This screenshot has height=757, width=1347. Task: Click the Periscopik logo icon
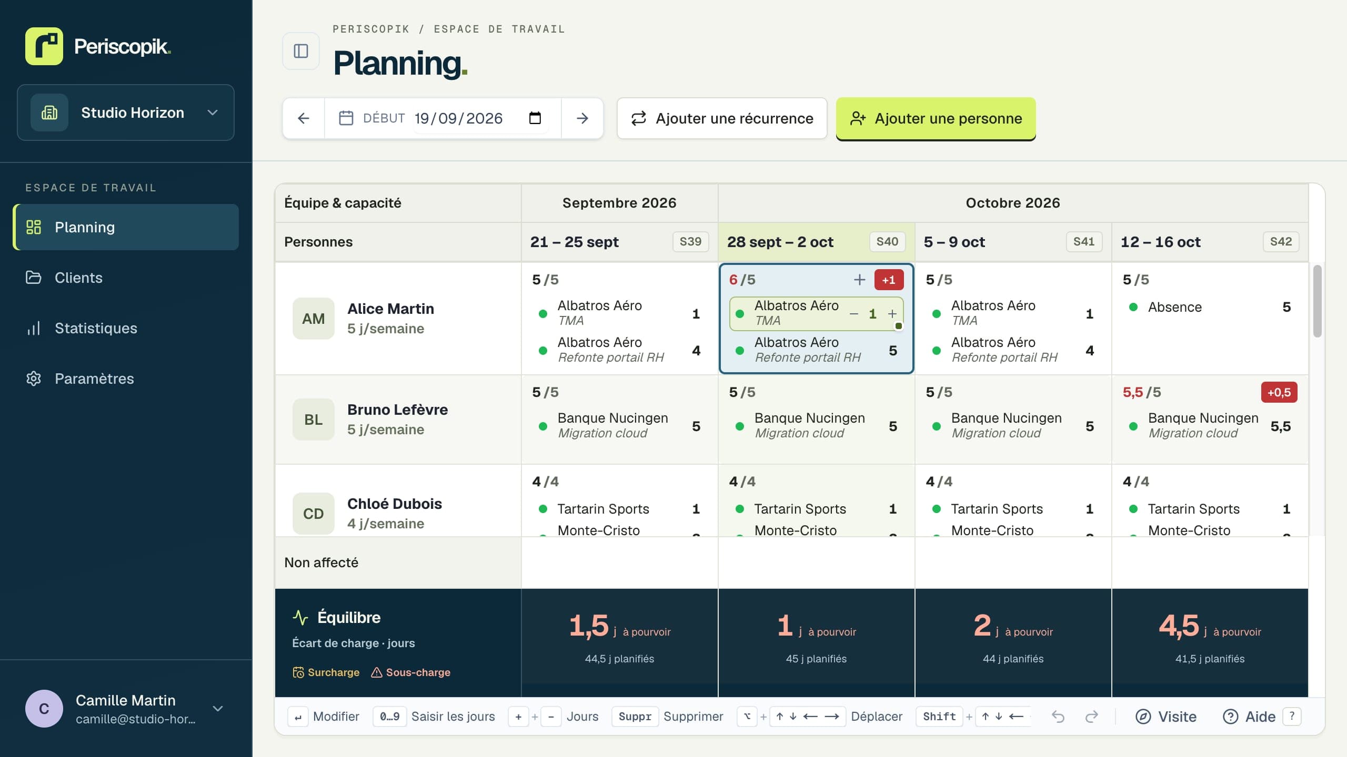pyautogui.click(x=44, y=46)
